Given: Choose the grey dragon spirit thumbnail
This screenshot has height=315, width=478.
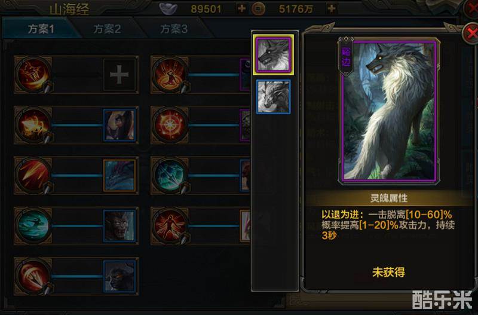Looking at the screenshot, I should 273,97.
